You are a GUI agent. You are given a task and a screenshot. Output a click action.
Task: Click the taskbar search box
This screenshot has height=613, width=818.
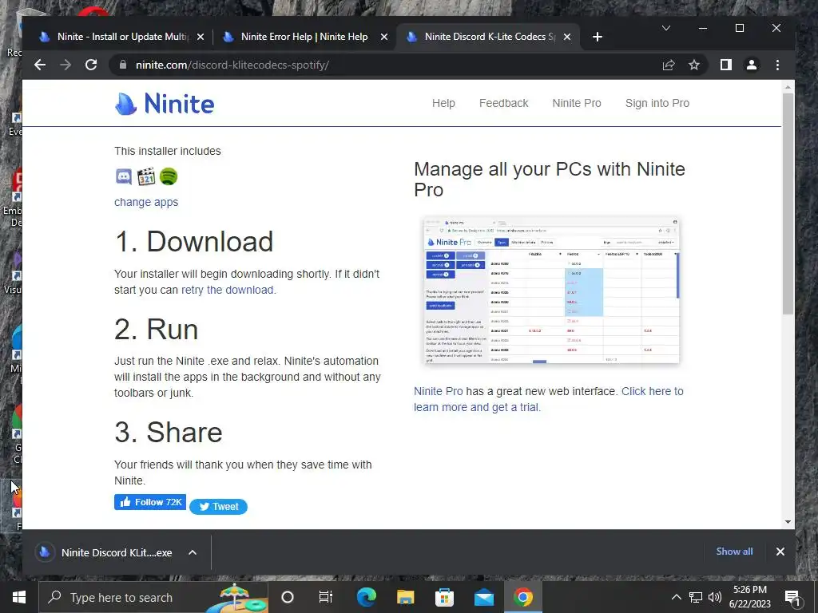pyautogui.click(x=153, y=597)
